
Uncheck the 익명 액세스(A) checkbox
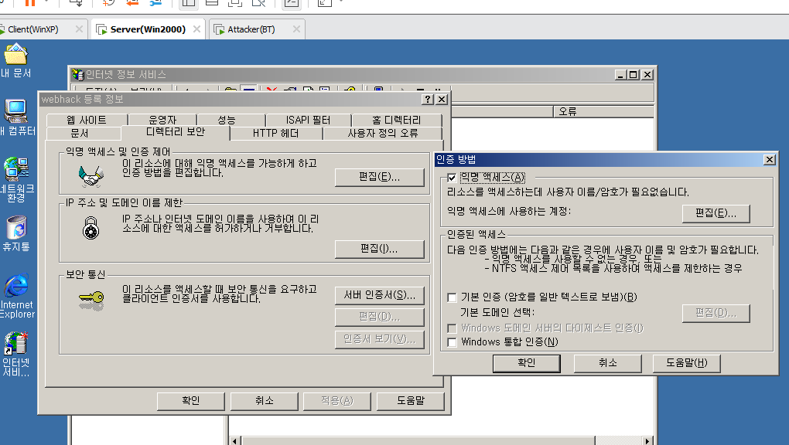[x=452, y=178]
